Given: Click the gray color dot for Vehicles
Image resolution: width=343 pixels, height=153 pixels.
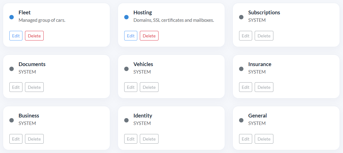Looking at the screenshot, I should pos(126,69).
